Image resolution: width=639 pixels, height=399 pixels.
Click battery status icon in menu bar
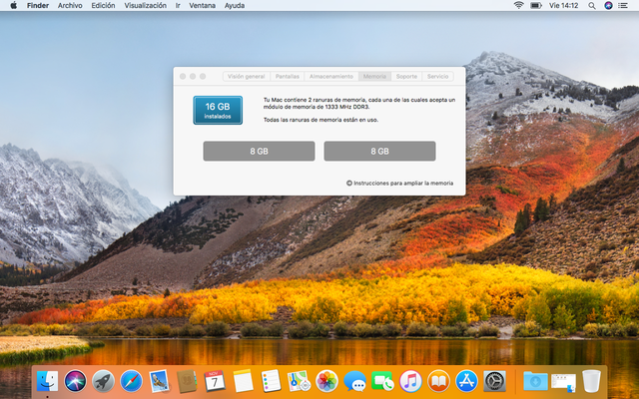(x=536, y=5)
